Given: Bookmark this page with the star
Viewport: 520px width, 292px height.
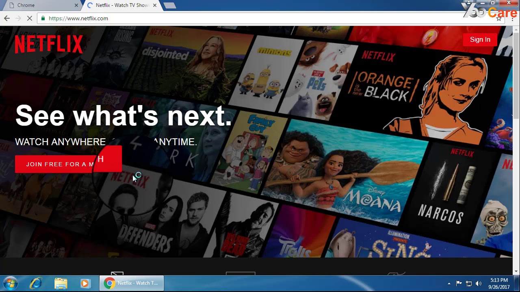Looking at the screenshot, I should click(498, 18).
